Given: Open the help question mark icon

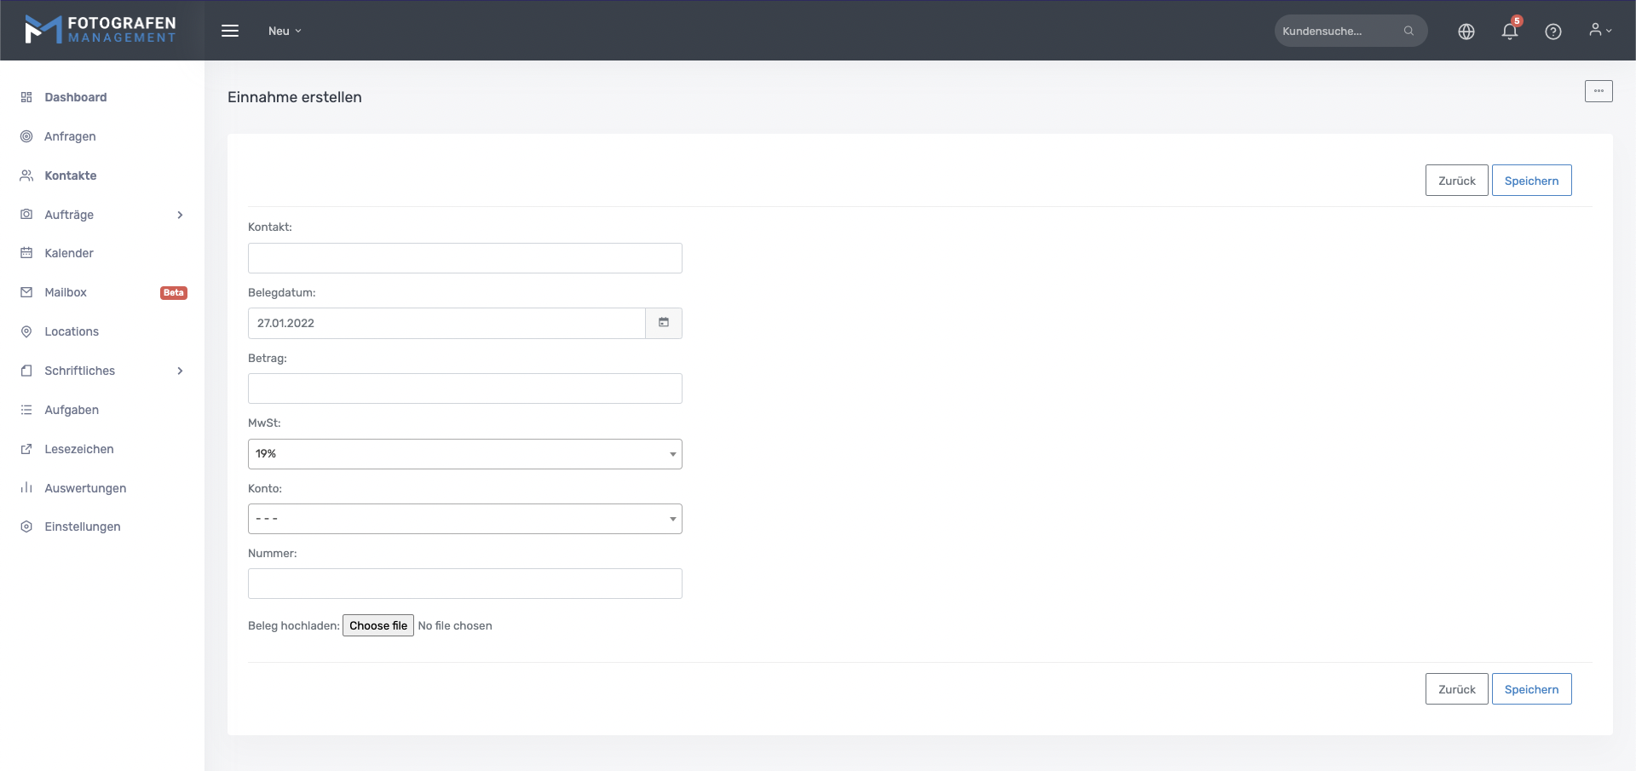Looking at the screenshot, I should 1552,32.
